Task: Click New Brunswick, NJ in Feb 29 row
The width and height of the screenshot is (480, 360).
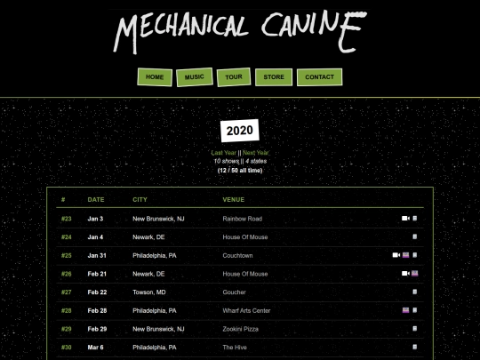Action: pos(158,329)
